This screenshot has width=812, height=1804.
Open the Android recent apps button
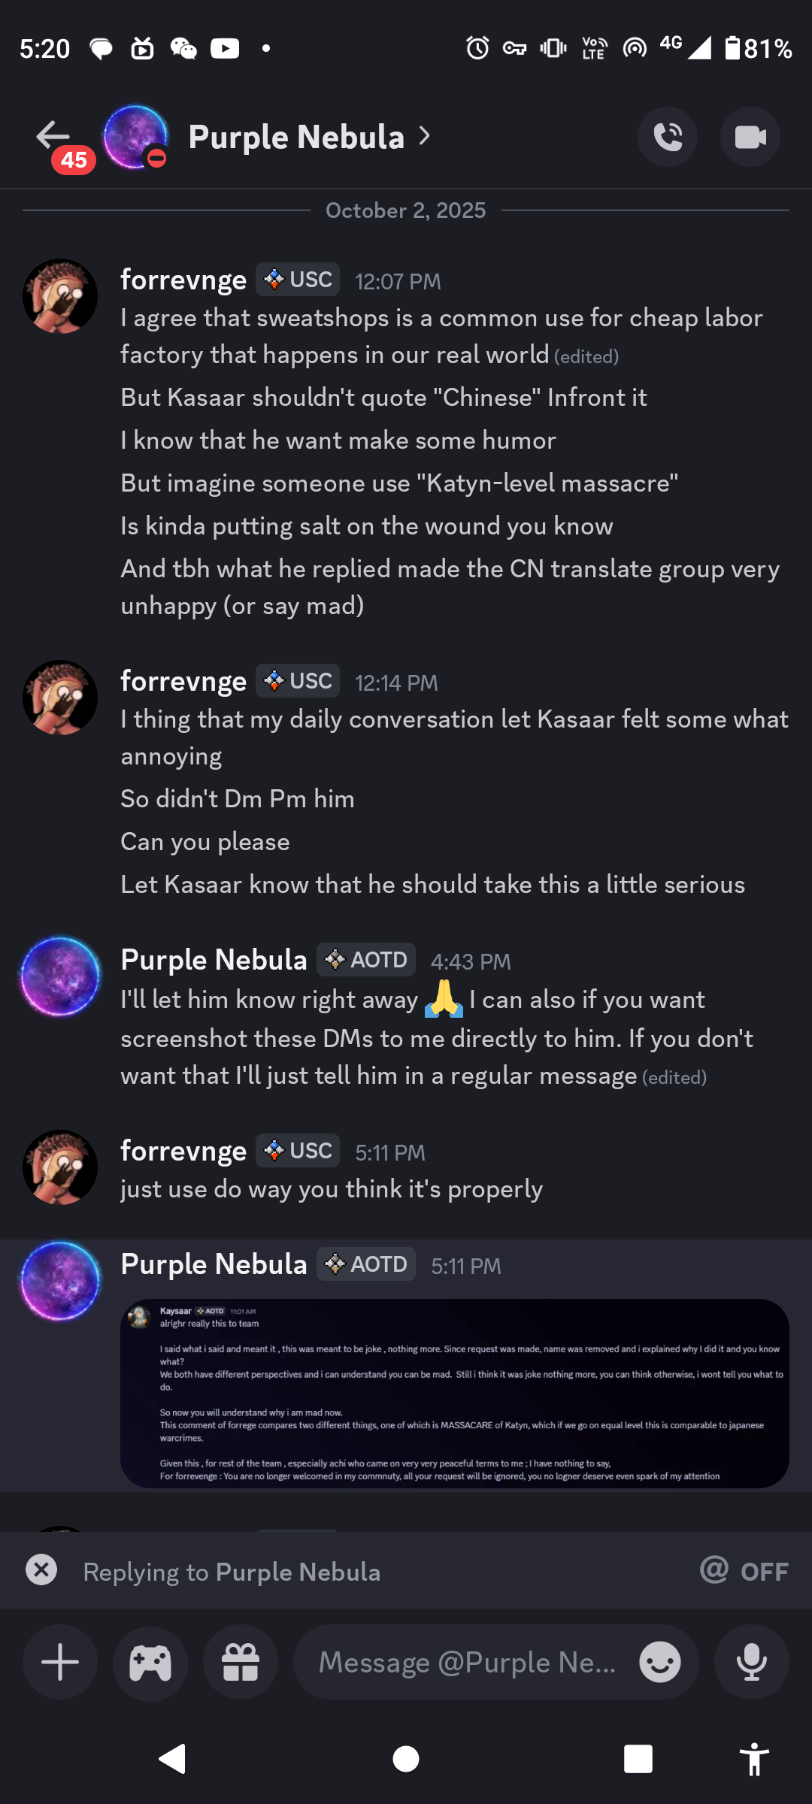point(638,1759)
